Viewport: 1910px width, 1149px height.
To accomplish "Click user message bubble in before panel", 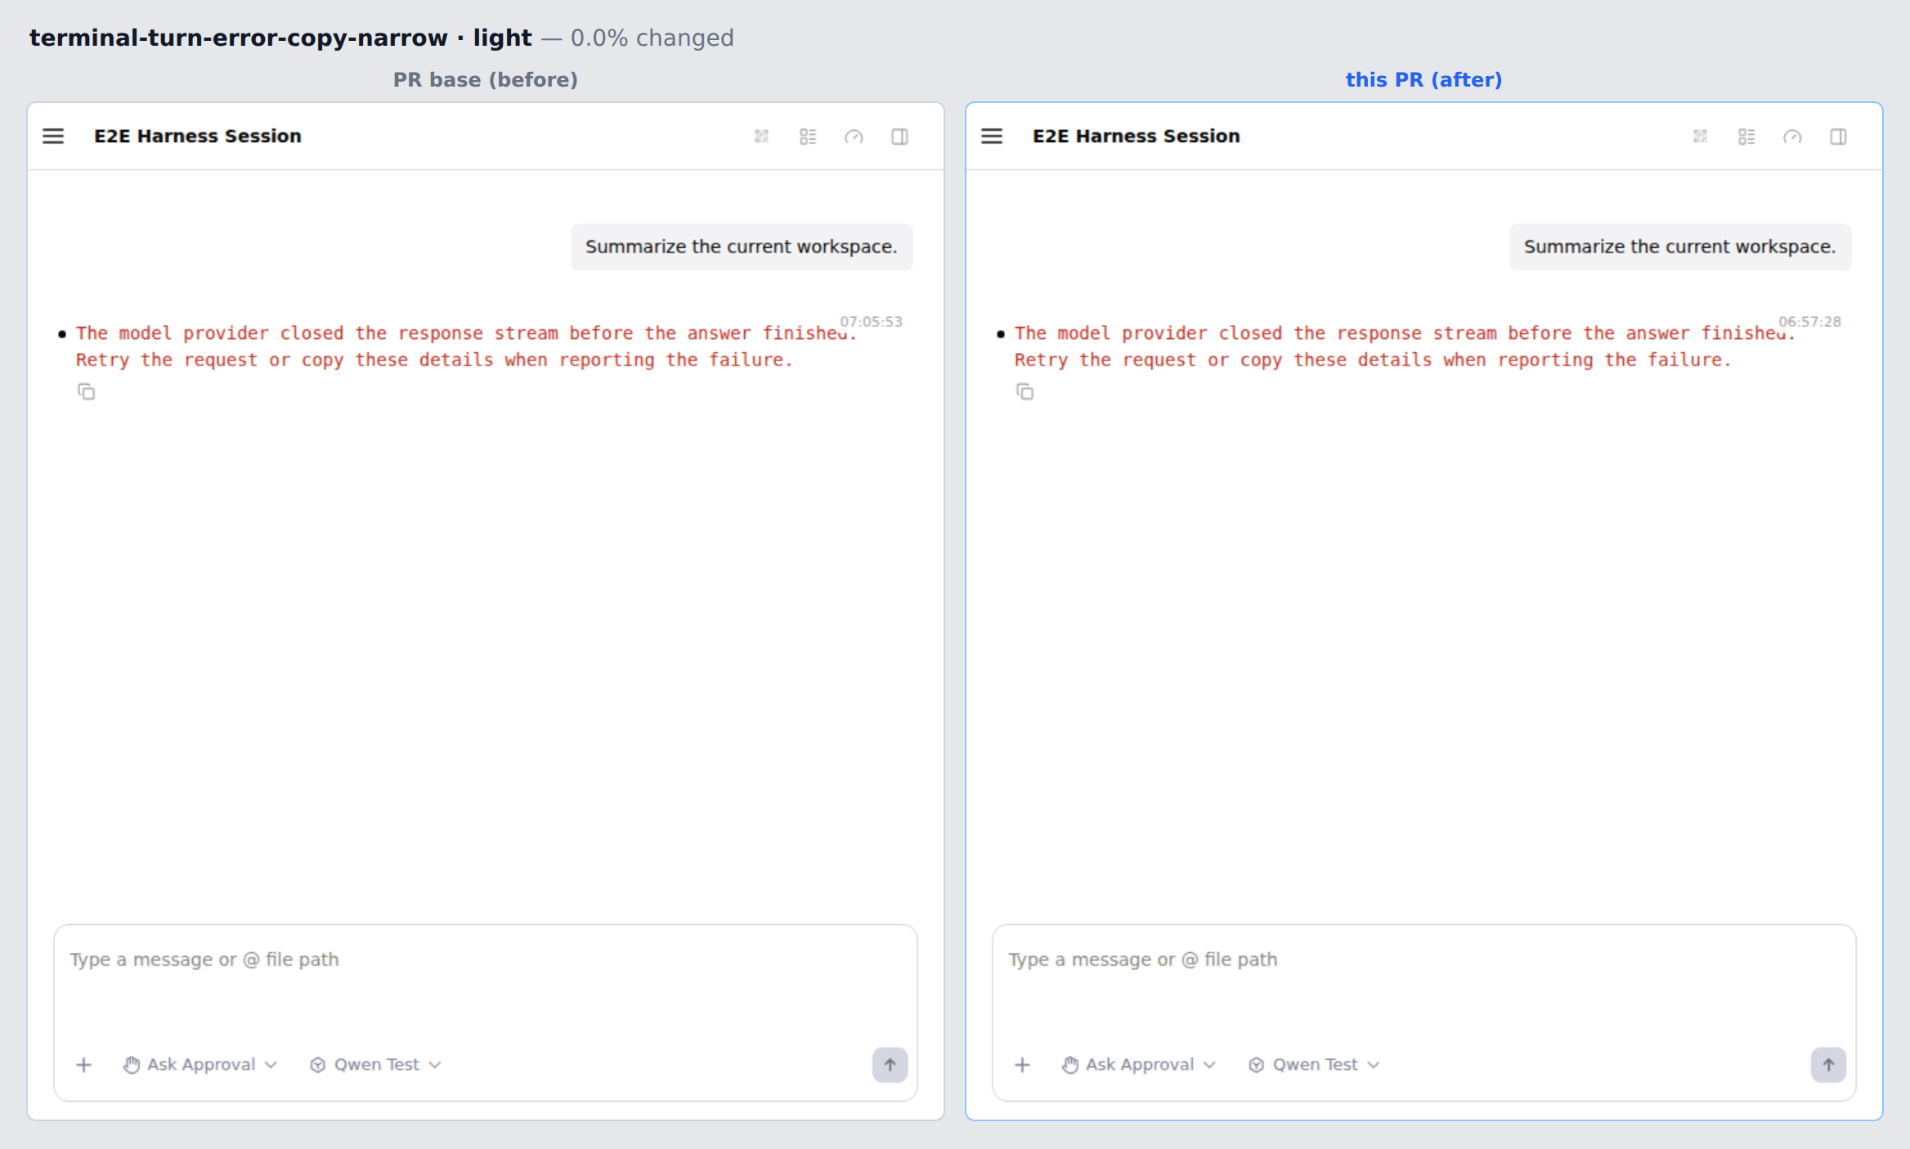I will click(x=742, y=247).
